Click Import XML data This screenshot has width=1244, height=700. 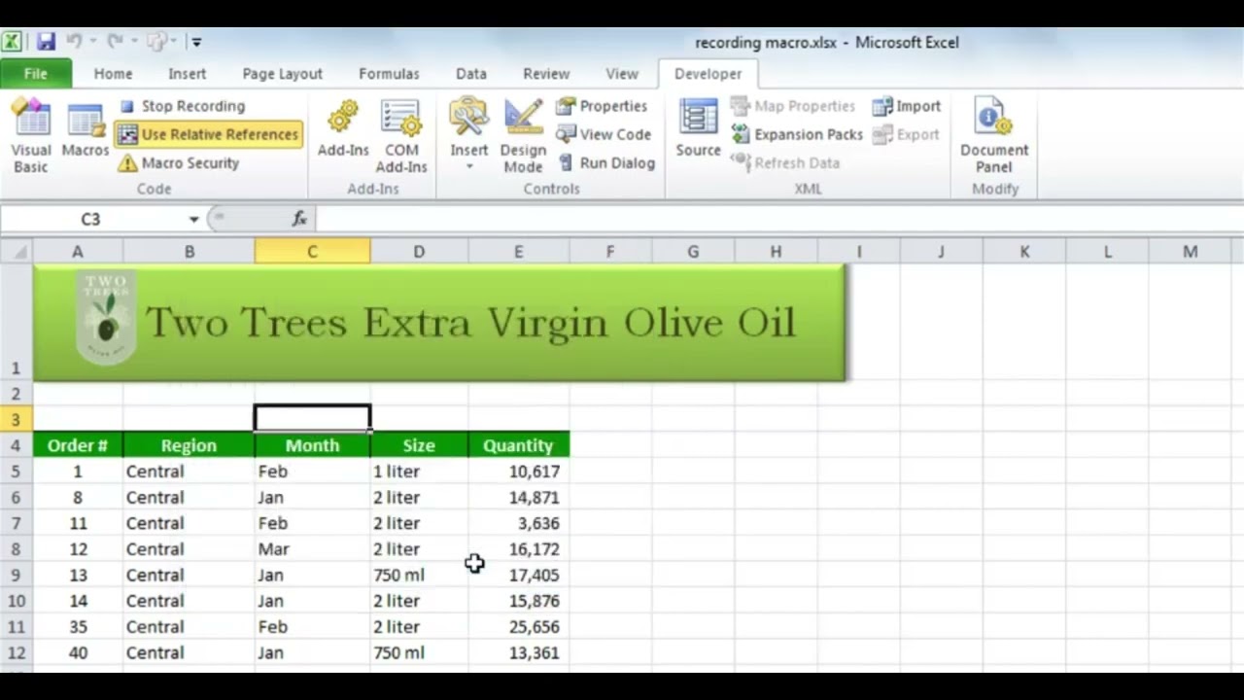click(907, 106)
